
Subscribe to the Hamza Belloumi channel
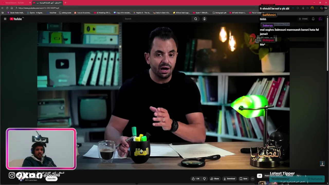(51, 179)
